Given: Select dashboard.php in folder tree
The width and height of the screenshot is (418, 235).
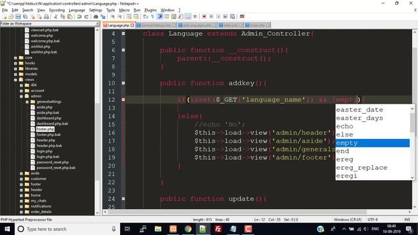Looking at the screenshot, I should coord(49,118).
